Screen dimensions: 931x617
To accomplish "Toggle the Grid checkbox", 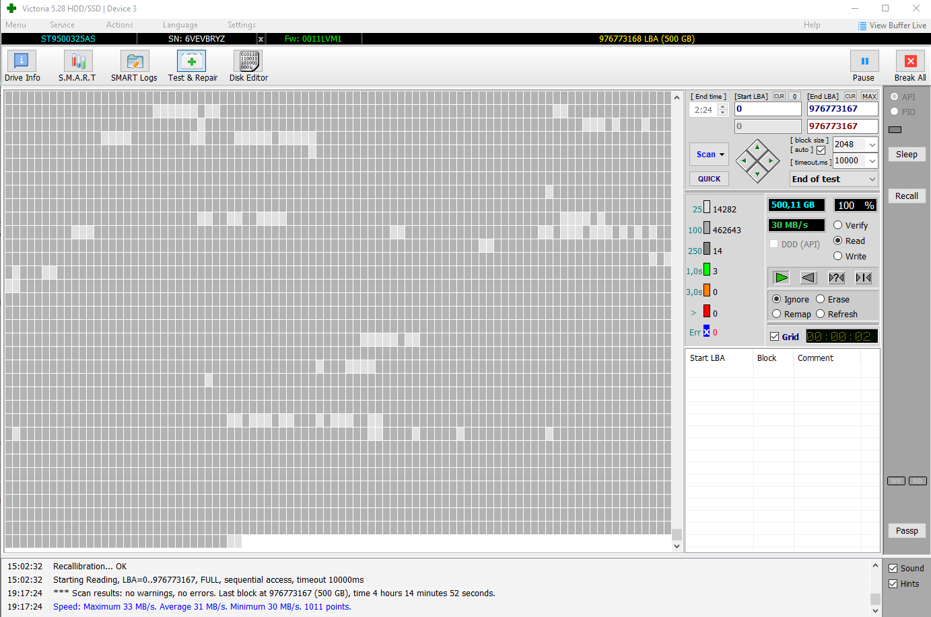I will coord(775,337).
